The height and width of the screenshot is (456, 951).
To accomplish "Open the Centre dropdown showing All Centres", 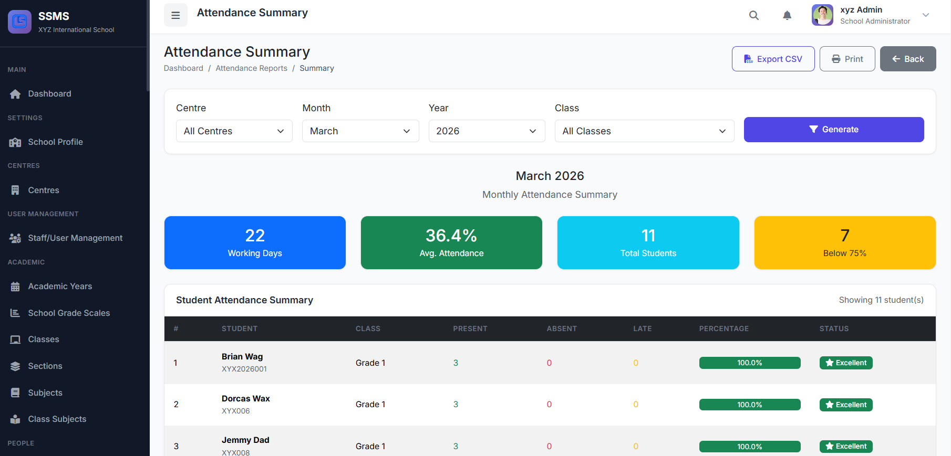I will tap(234, 131).
